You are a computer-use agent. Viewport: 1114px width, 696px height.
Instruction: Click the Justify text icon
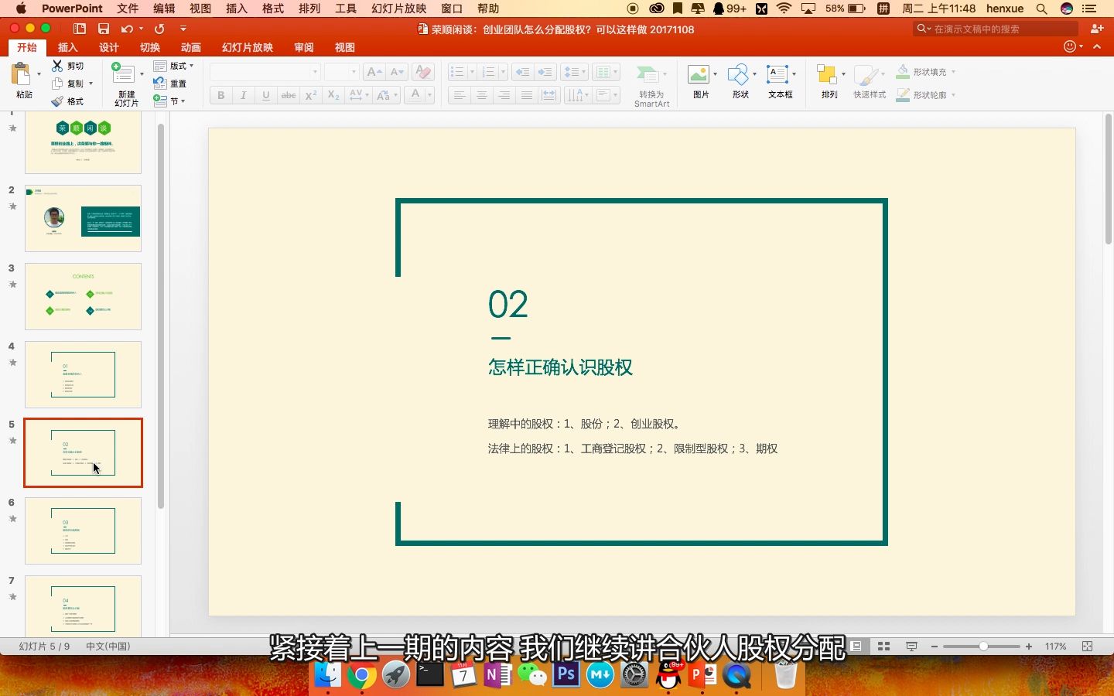(x=527, y=95)
